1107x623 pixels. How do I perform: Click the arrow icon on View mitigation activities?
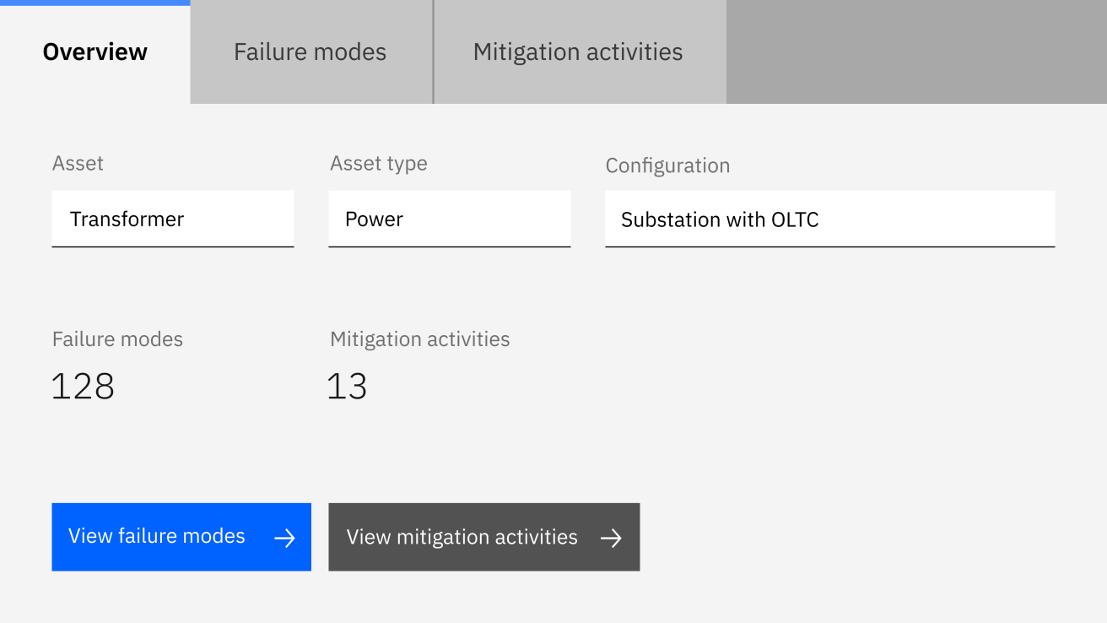click(x=611, y=538)
